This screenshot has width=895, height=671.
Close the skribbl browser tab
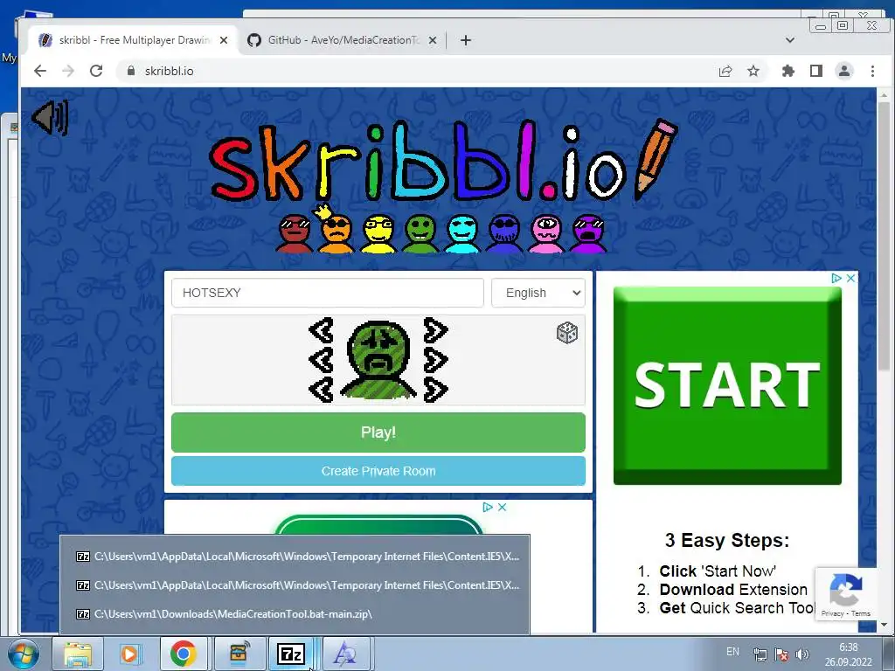coord(224,40)
